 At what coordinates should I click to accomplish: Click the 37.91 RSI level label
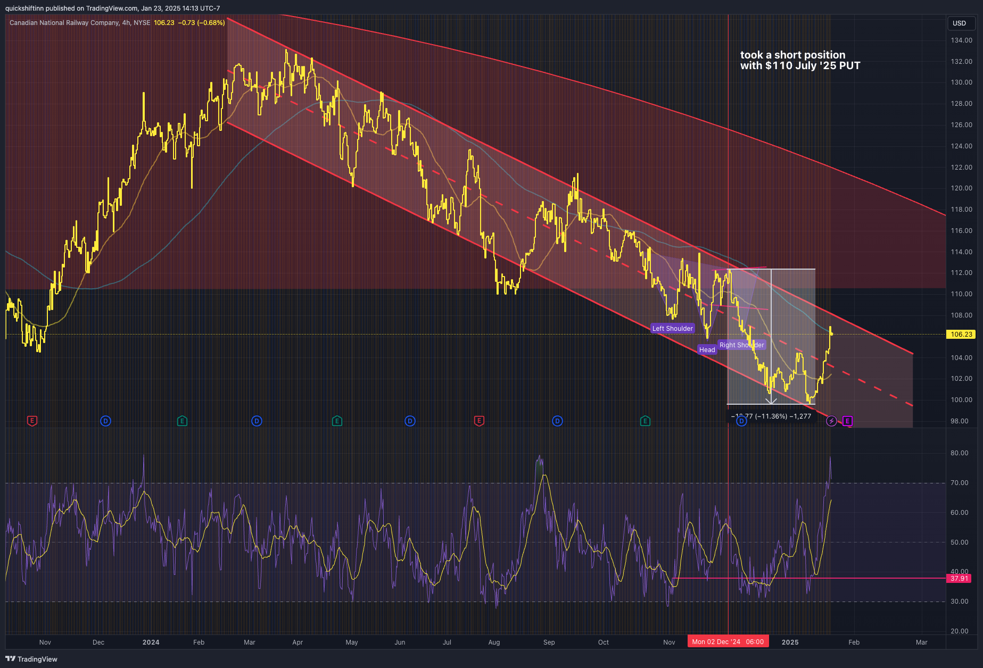tap(960, 578)
